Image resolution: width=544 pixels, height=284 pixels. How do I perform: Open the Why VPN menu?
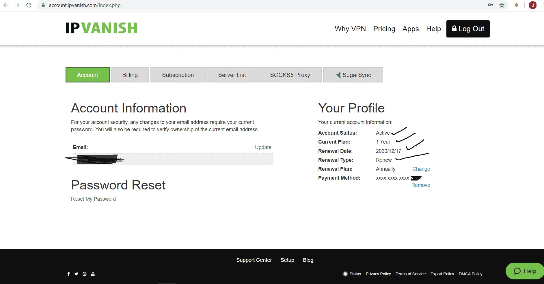pyautogui.click(x=350, y=29)
